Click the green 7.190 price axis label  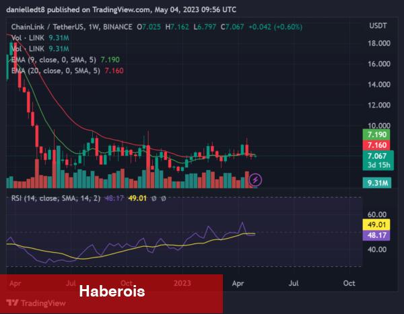(376, 134)
